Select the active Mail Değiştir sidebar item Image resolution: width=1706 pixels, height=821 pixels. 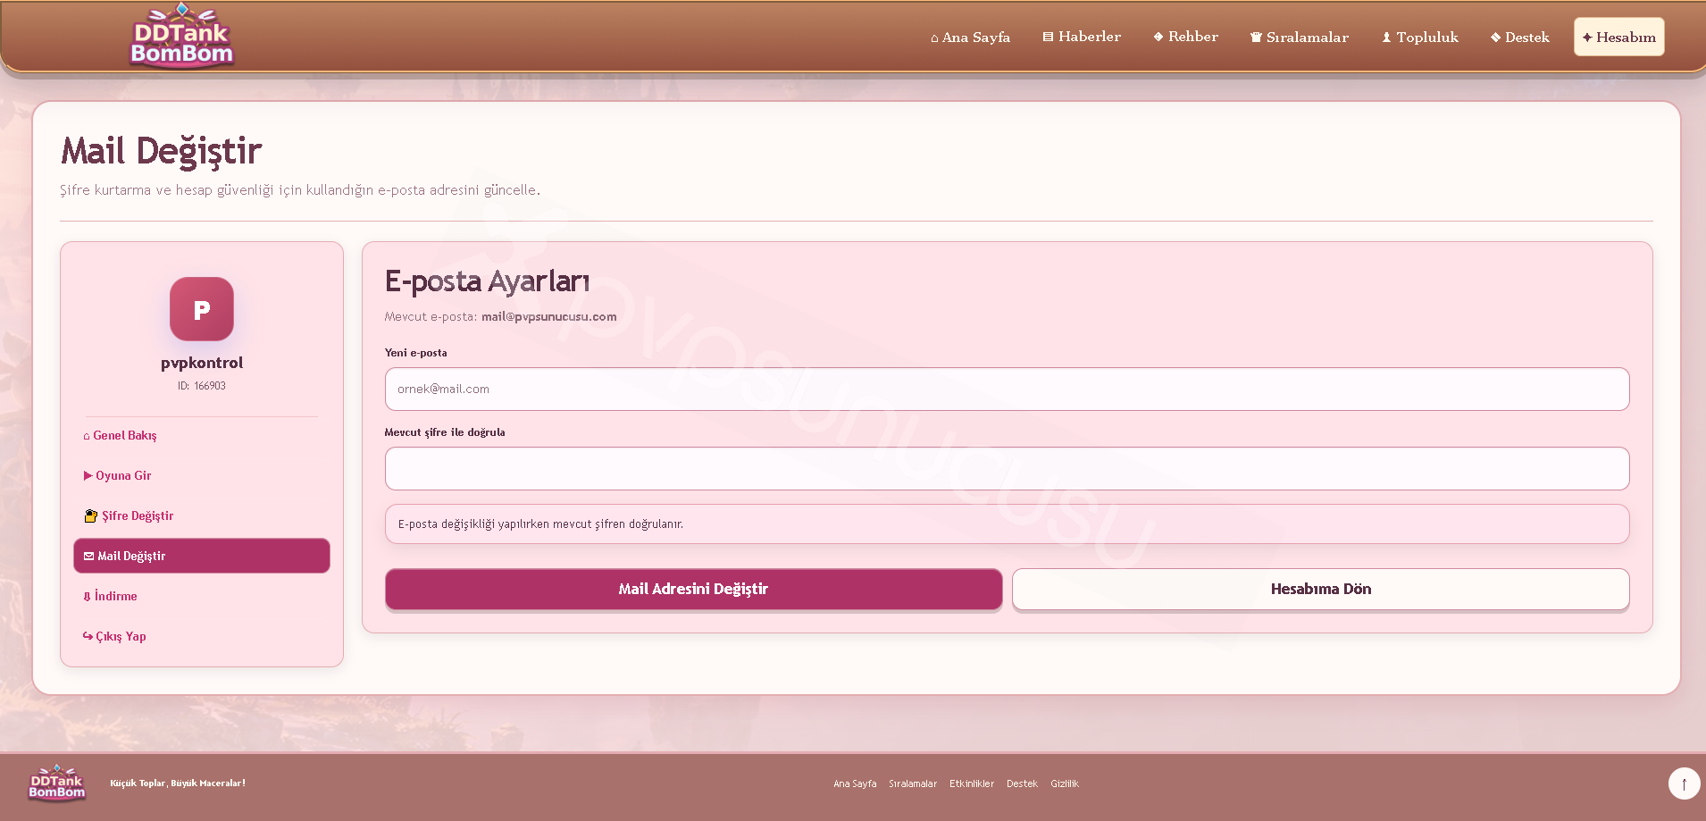202,556
